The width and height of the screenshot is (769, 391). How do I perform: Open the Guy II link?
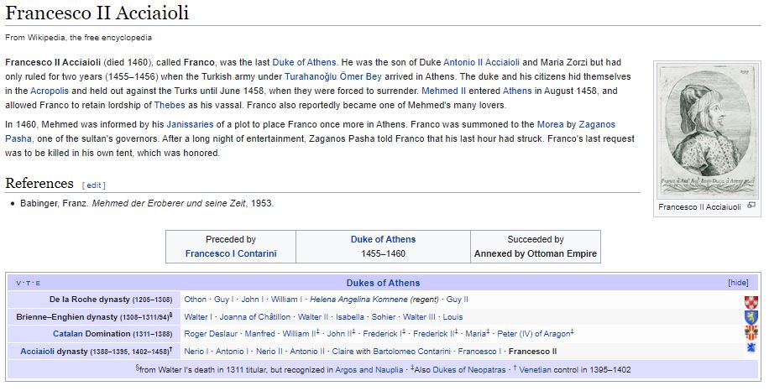pyautogui.click(x=457, y=299)
